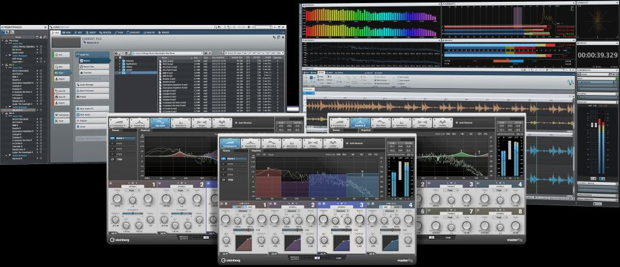The image size is (620, 267).
Task: Select Scene 1 in the front MasterRig window
Action: tap(234, 158)
